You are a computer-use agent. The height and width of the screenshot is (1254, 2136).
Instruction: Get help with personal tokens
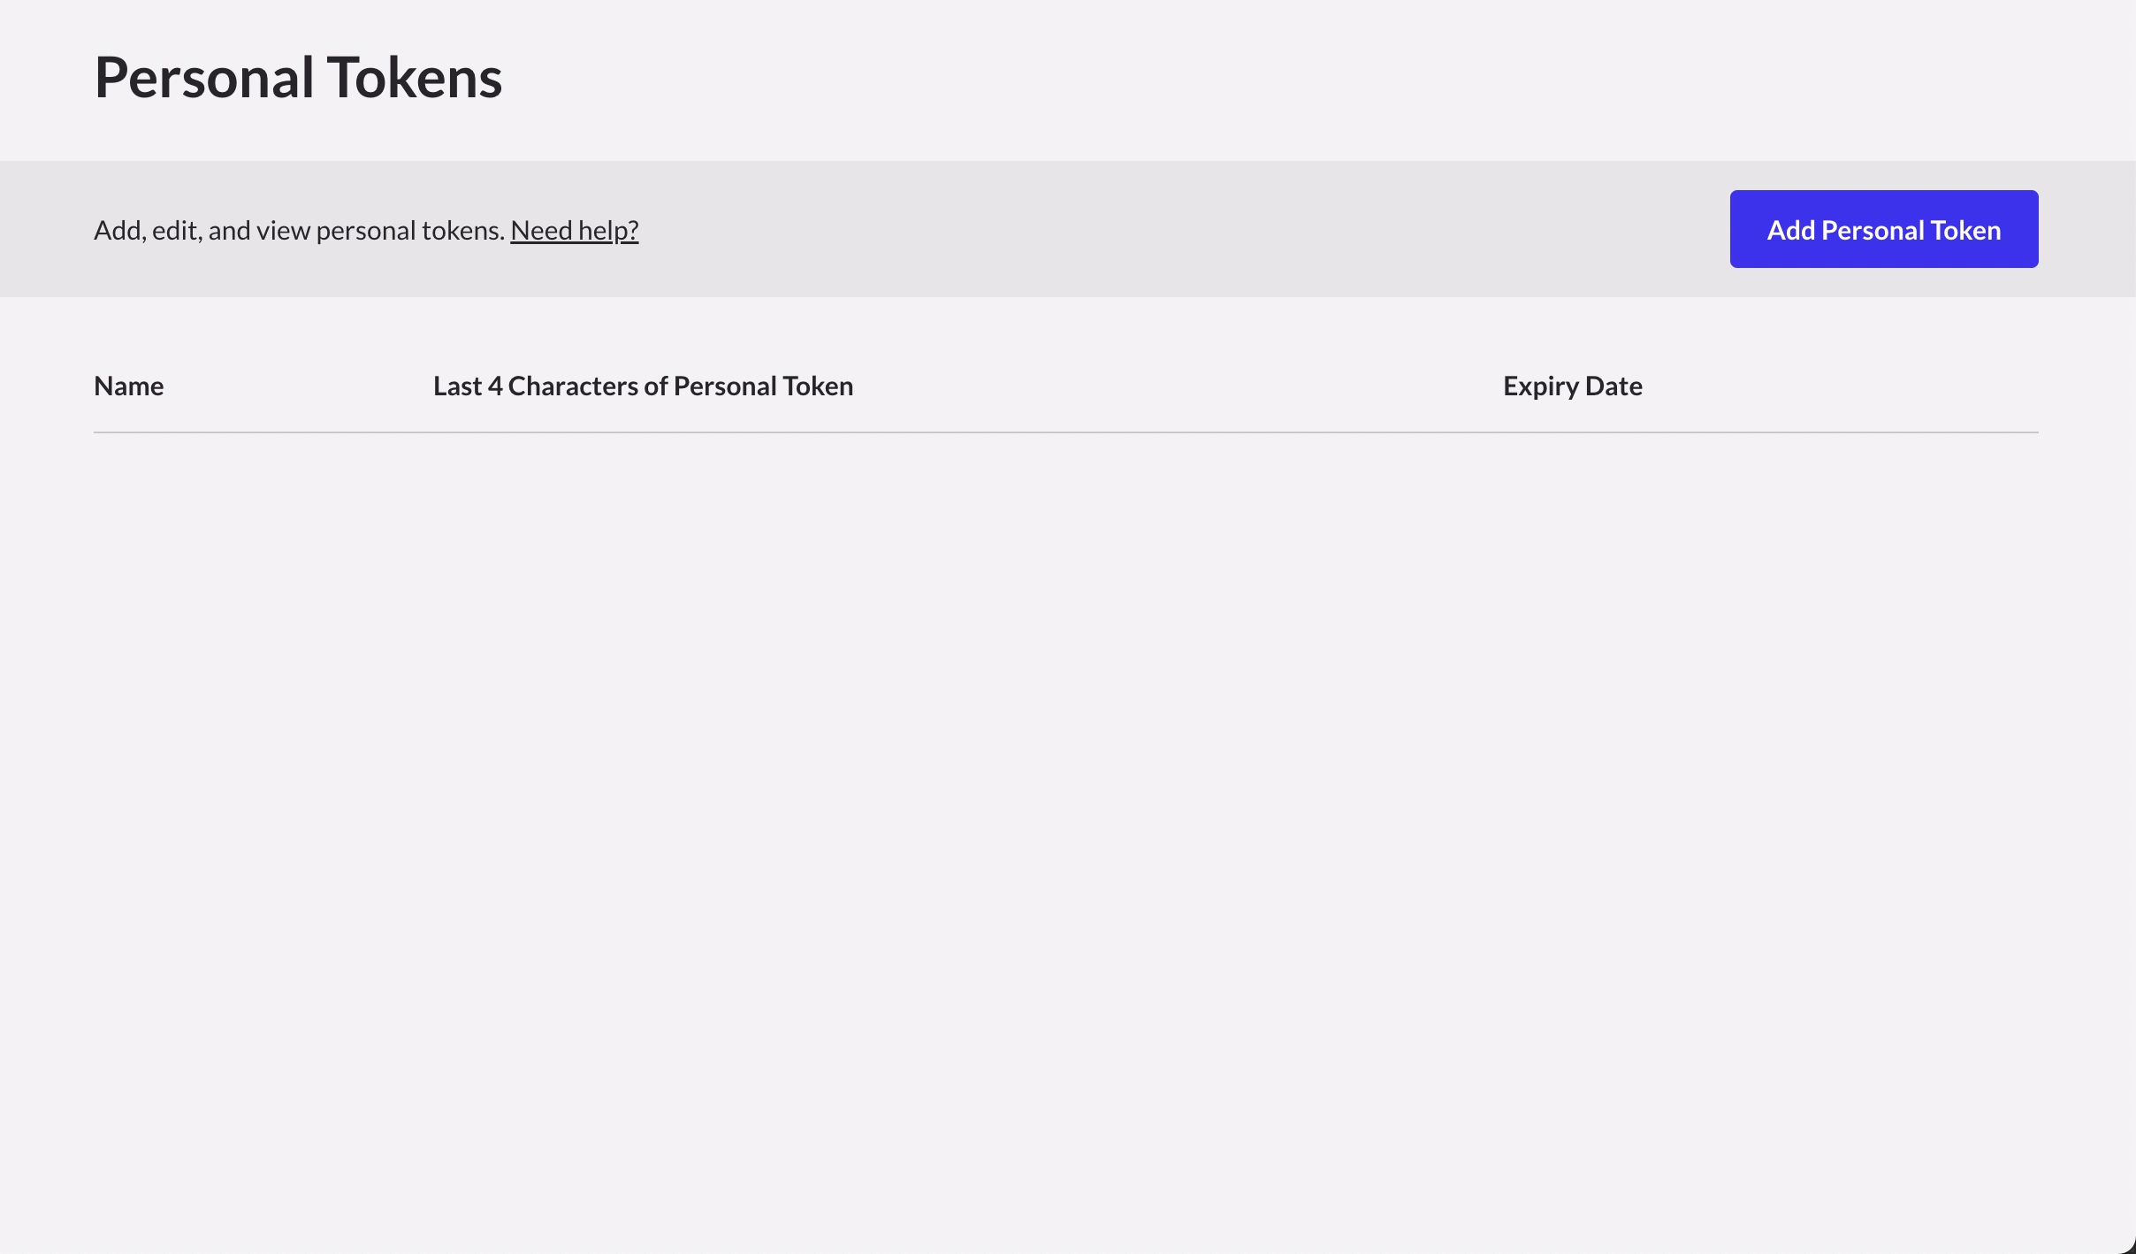coord(574,230)
